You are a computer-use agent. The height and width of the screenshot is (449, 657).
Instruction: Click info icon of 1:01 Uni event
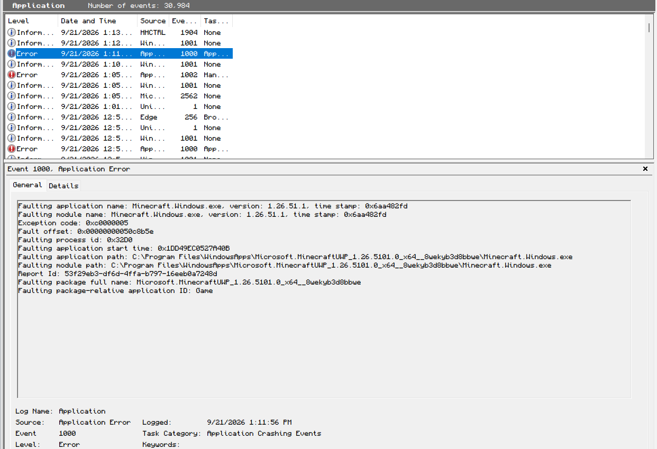[12, 106]
